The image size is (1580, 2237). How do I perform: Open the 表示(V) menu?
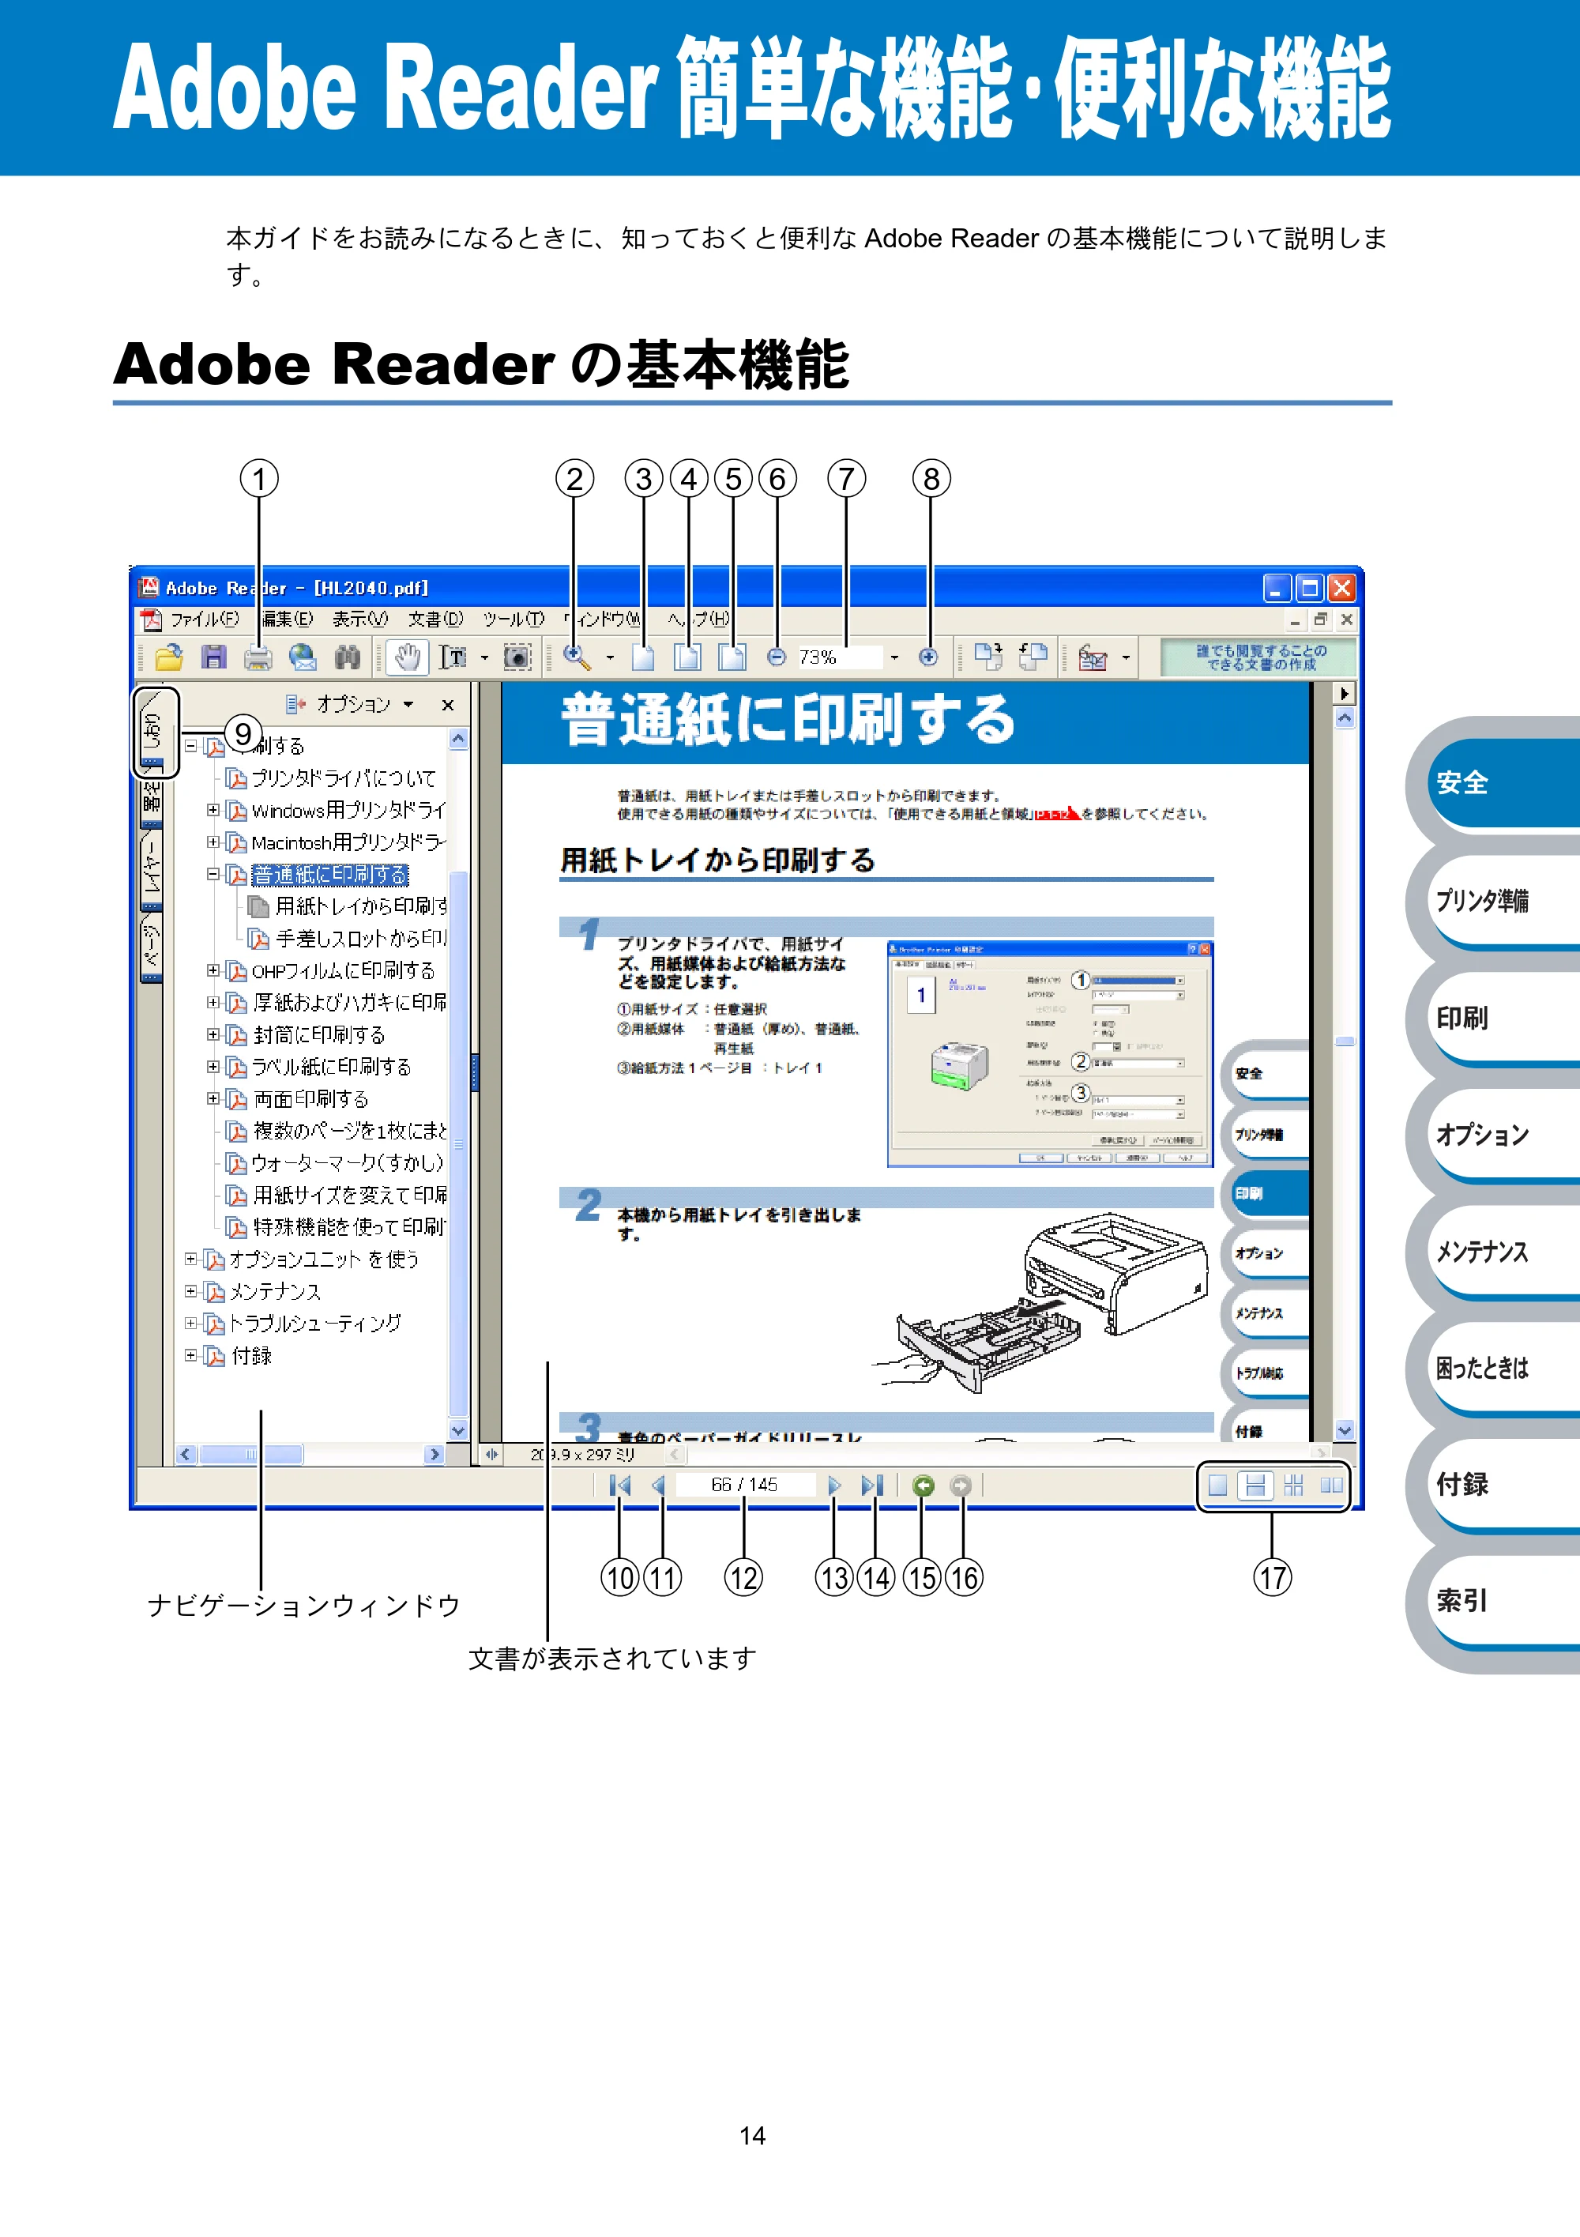[x=359, y=619]
